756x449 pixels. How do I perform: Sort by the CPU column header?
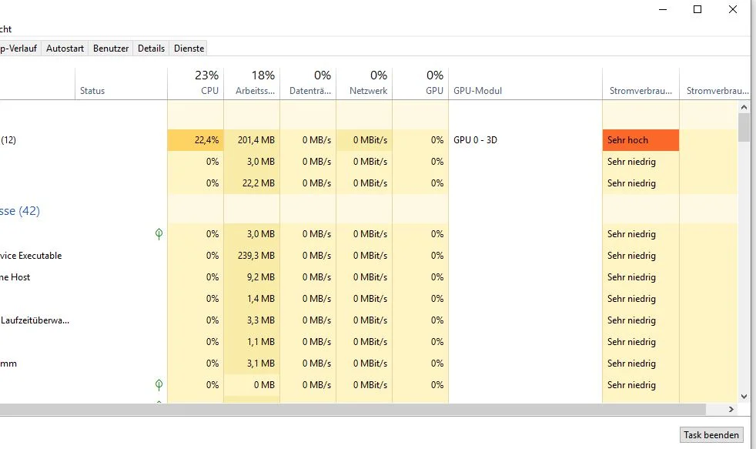196,82
